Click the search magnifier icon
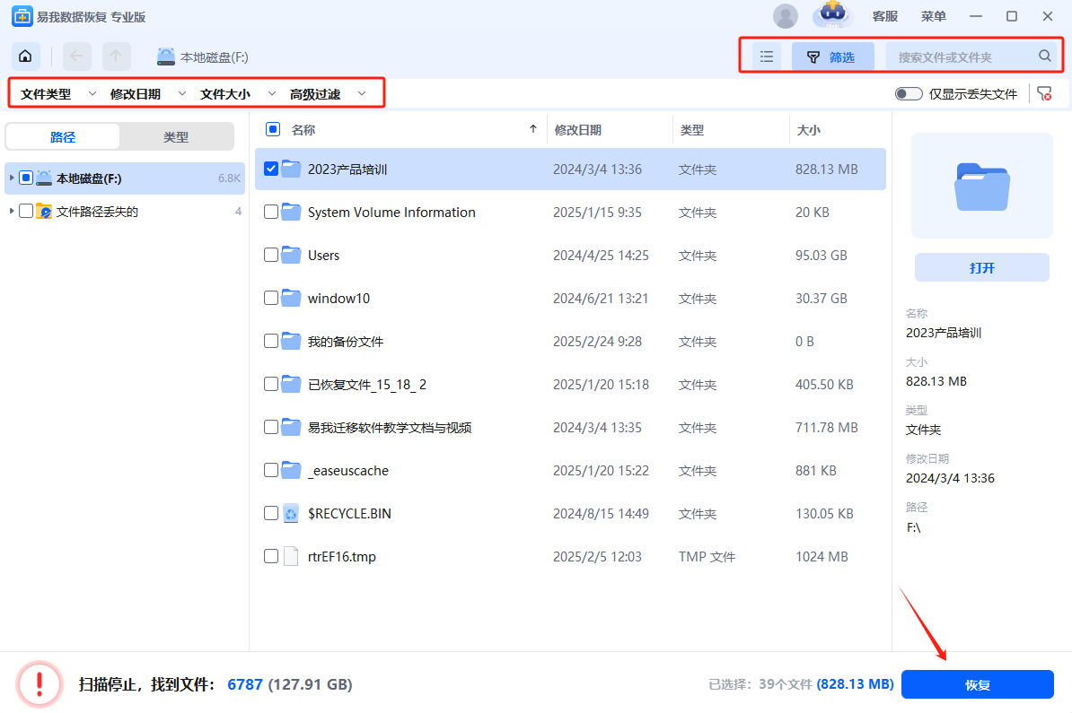 [x=1045, y=57]
